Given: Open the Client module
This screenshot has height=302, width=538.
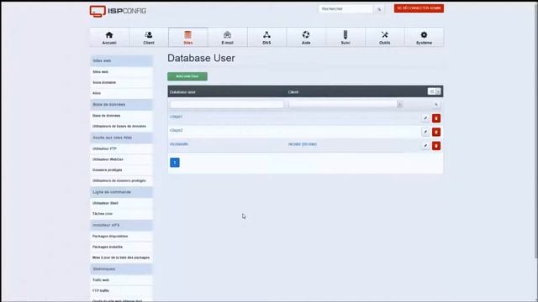Looking at the screenshot, I should pos(149,37).
